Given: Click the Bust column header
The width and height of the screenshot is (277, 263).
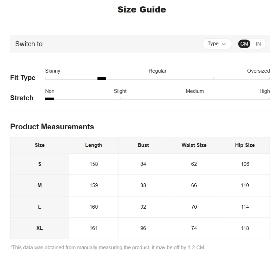Looking at the screenshot, I should coord(143,145).
